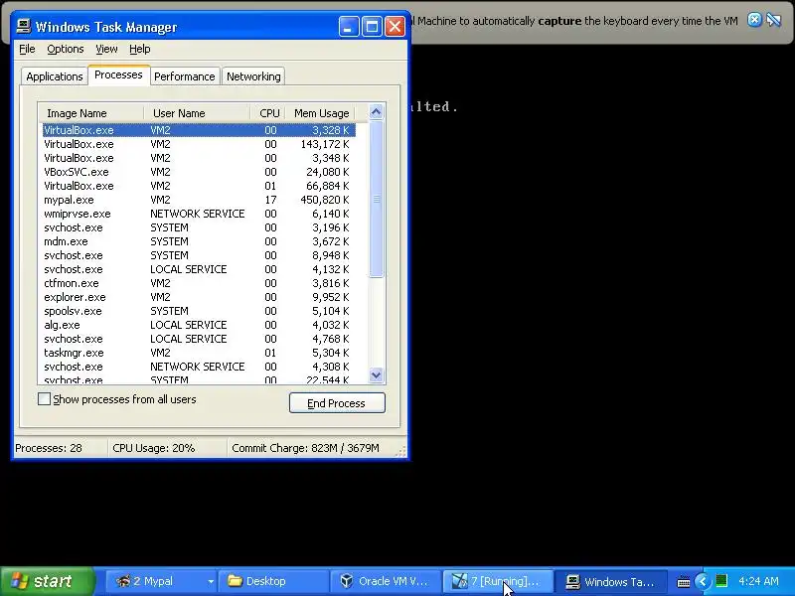Click the process list scroll up arrow
Image resolution: width=795 pixels, height=596 pixels.
(377, 111)
